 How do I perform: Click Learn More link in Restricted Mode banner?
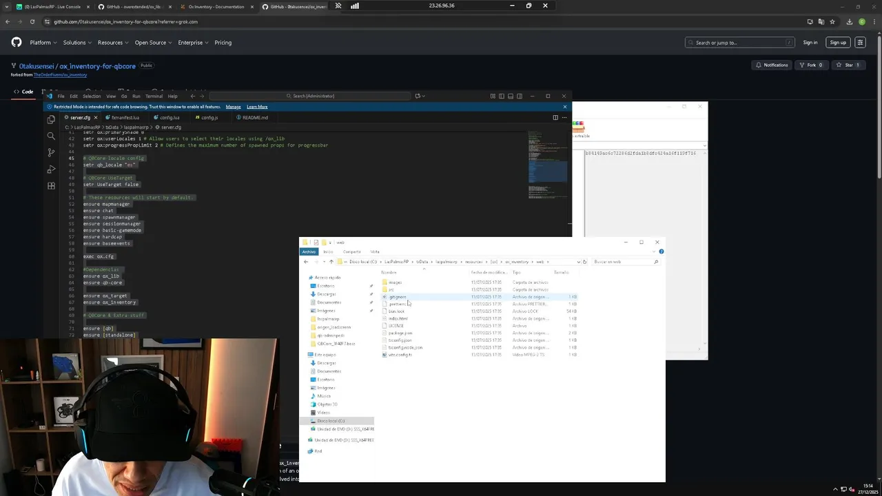[257, 107]
